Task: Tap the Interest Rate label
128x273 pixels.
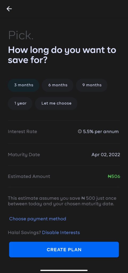Action: tap(22, 132)
